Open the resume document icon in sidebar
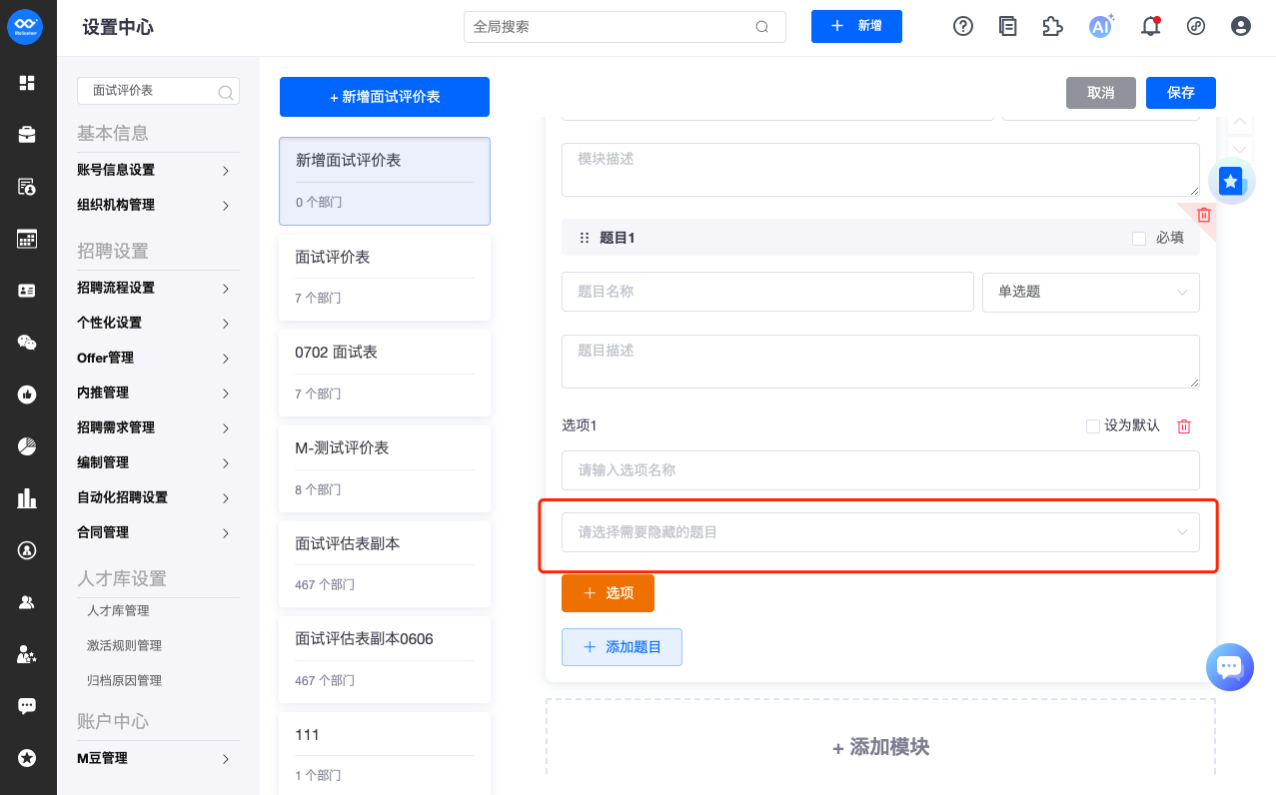Image resolution: width=1276 pixels, height=795 pixels. tap(27, 187)
